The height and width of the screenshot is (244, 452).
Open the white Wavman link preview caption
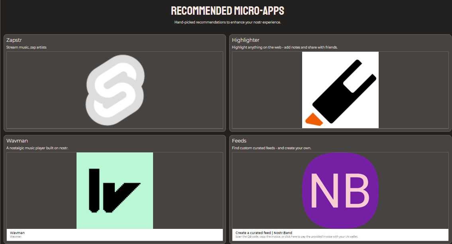coord(115,235)
